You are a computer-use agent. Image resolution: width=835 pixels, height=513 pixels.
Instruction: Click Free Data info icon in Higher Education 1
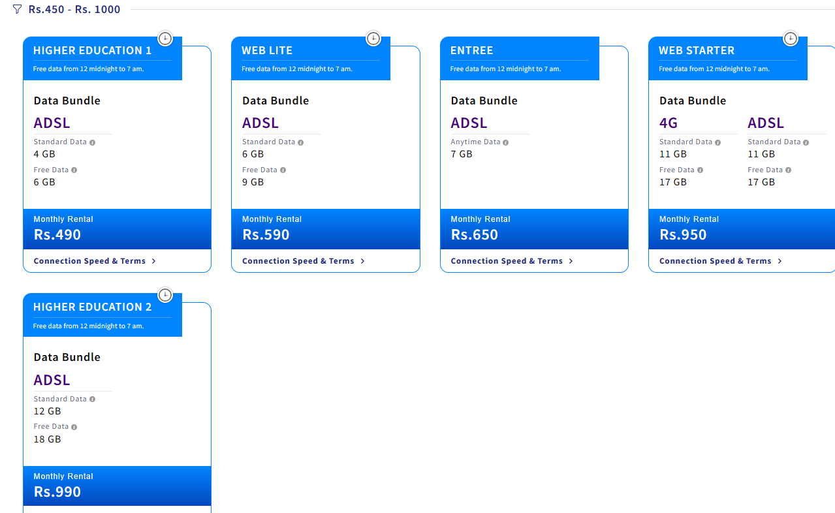coord(74,170)
